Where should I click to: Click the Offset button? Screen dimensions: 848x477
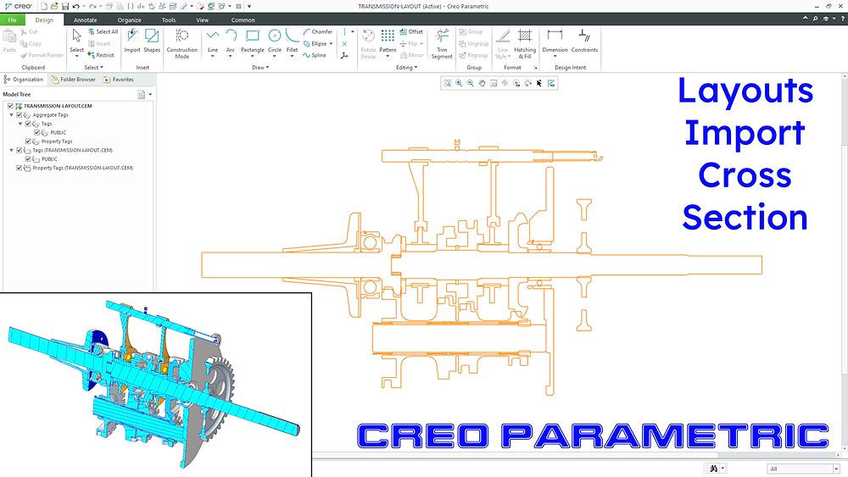(x=411, y=32)
